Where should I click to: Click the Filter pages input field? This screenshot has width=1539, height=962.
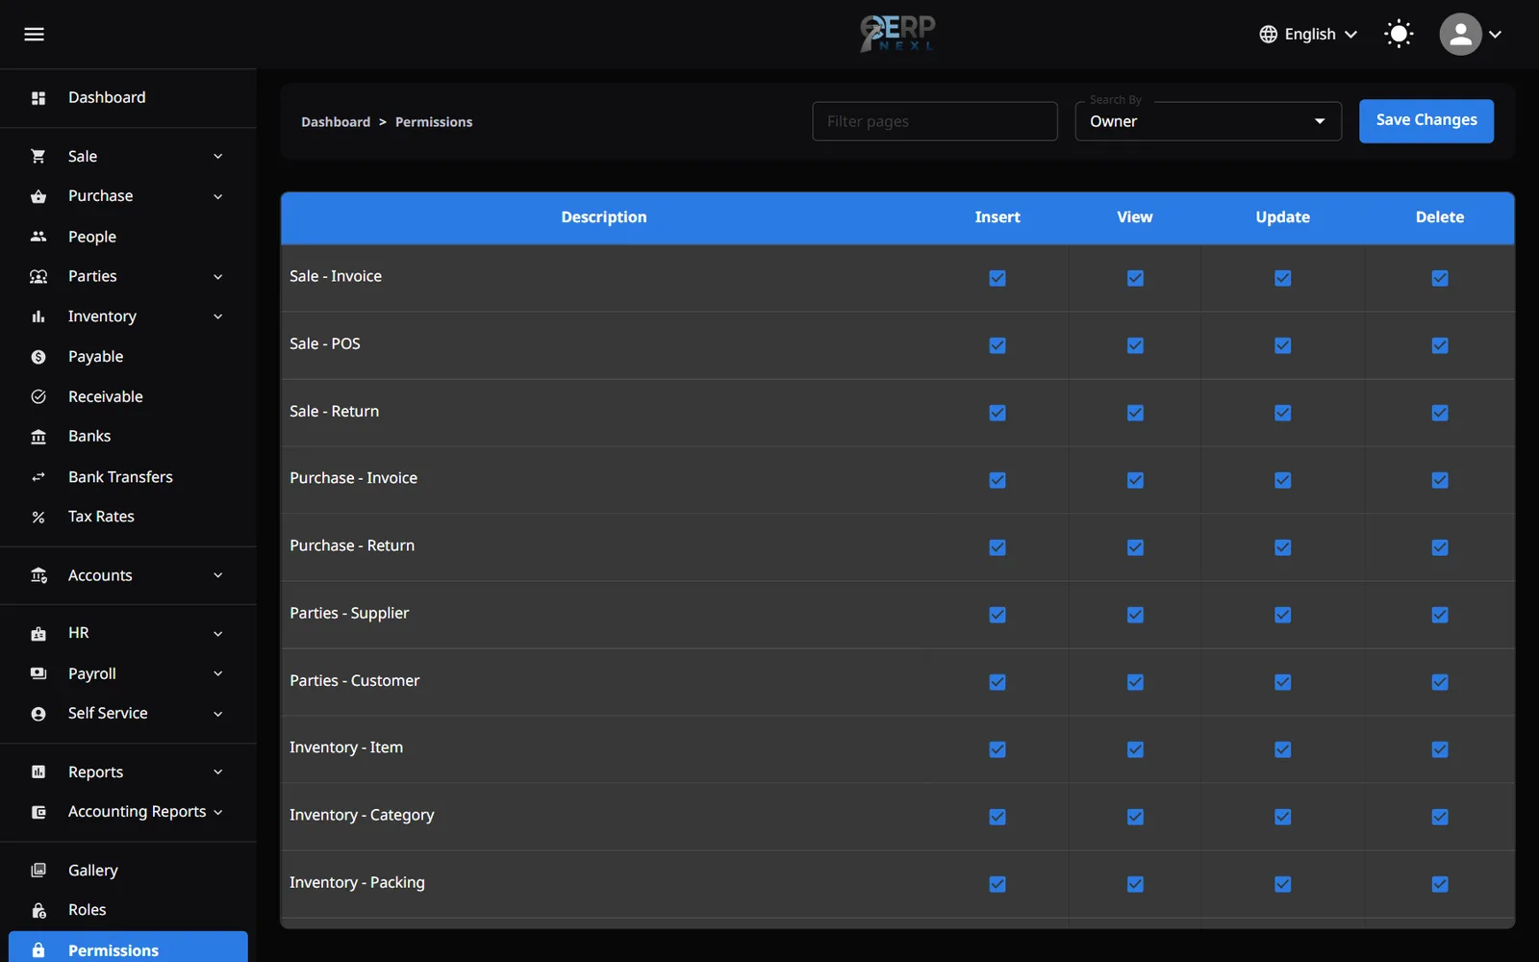click(x=935, y=121)
